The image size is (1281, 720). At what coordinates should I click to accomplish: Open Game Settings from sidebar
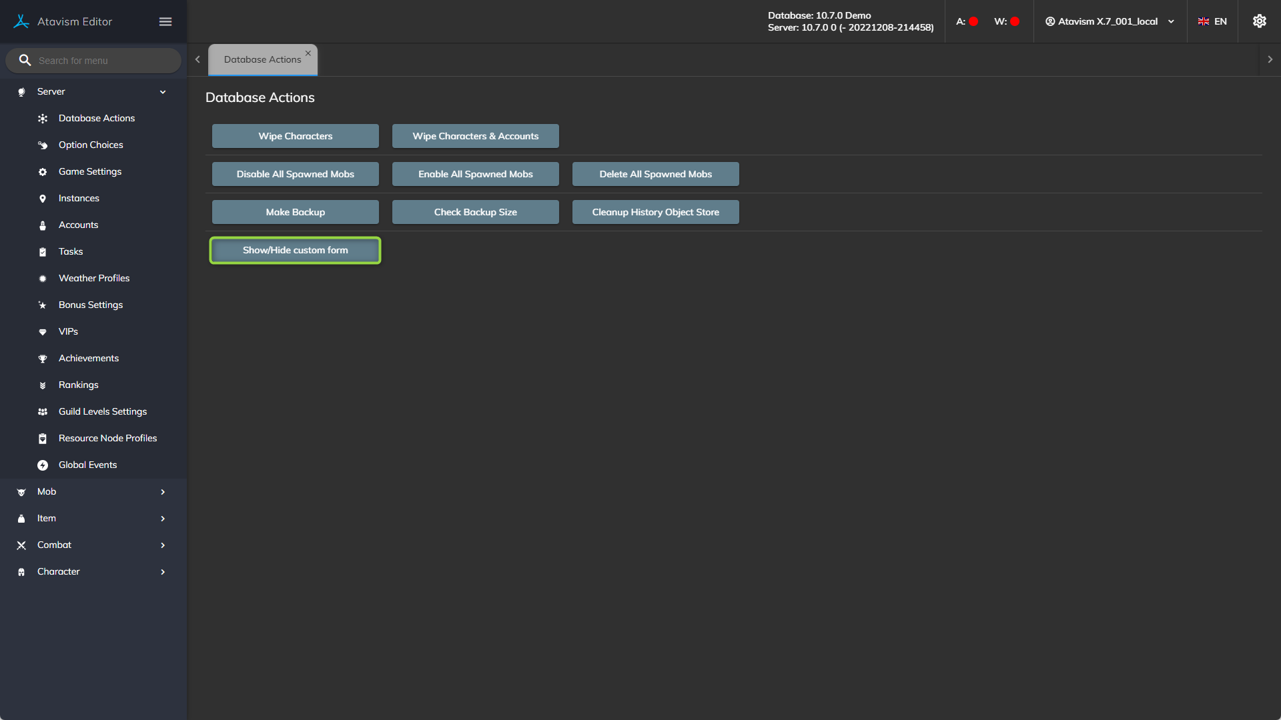coord(90,172)
